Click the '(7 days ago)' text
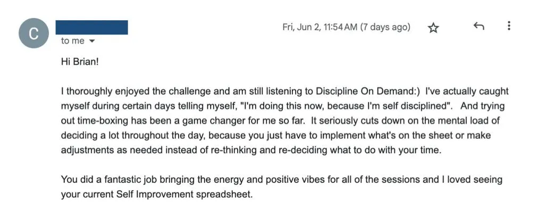 pos(385,27)
